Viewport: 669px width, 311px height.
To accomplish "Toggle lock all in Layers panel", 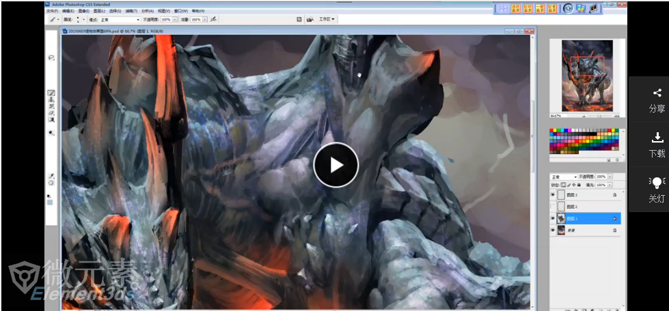I will 579,185.
